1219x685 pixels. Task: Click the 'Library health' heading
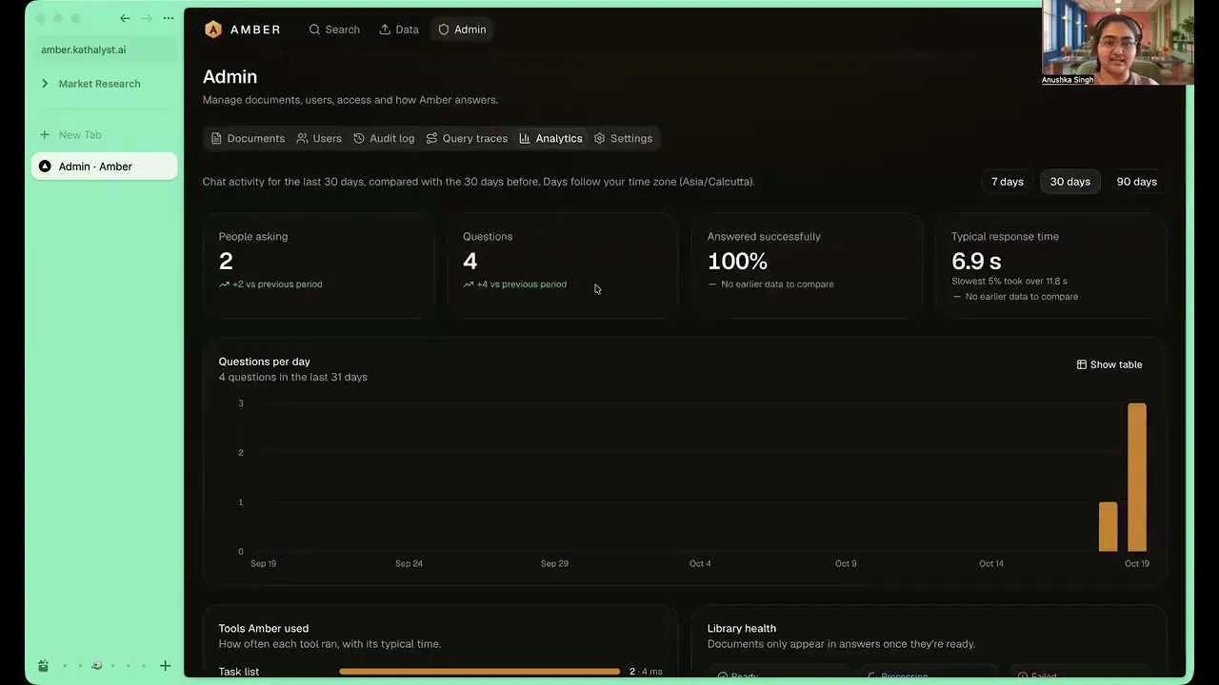click(x=742, y=629)
